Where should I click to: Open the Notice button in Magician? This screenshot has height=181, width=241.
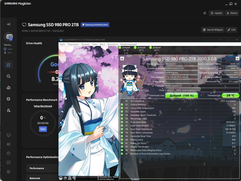(232, 13)
